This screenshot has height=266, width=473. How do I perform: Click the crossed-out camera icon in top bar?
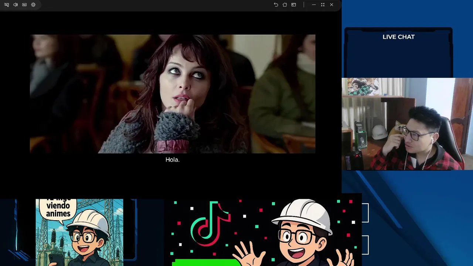7,5
